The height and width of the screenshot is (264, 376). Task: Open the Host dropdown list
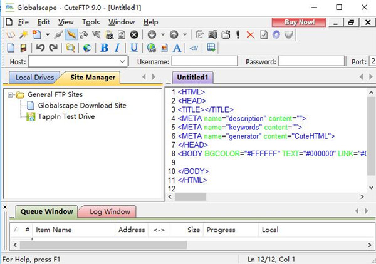point(122,62)
